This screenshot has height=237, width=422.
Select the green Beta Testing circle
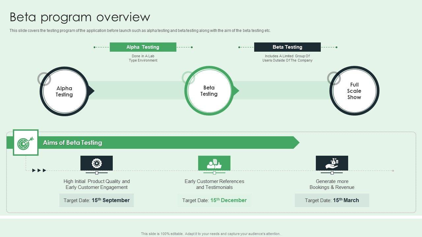pos(209,91)
